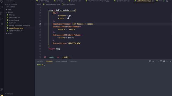Open projection.py in the explorer
The width and height of the screenshot is (172, 96).
(14, 20)
